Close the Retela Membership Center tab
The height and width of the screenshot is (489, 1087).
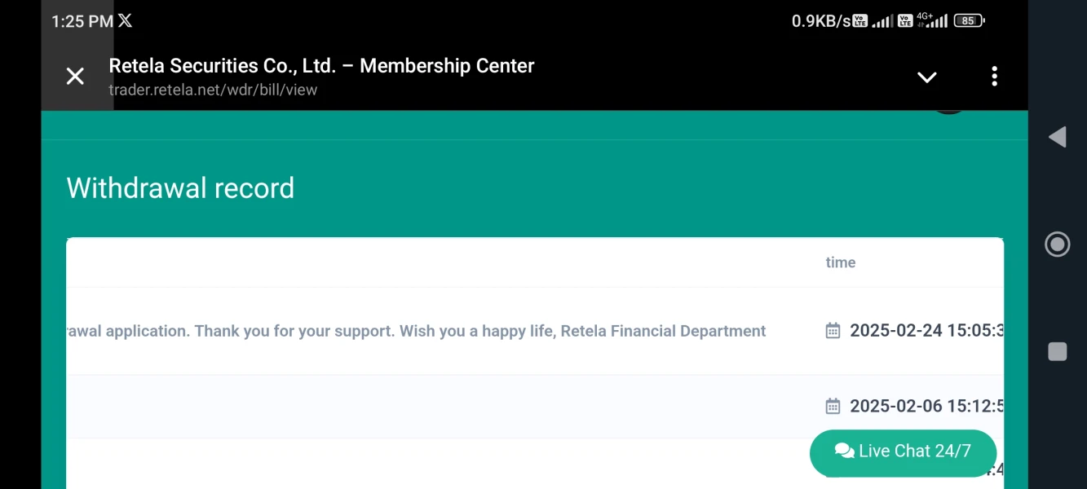click(x=75, y=77)
